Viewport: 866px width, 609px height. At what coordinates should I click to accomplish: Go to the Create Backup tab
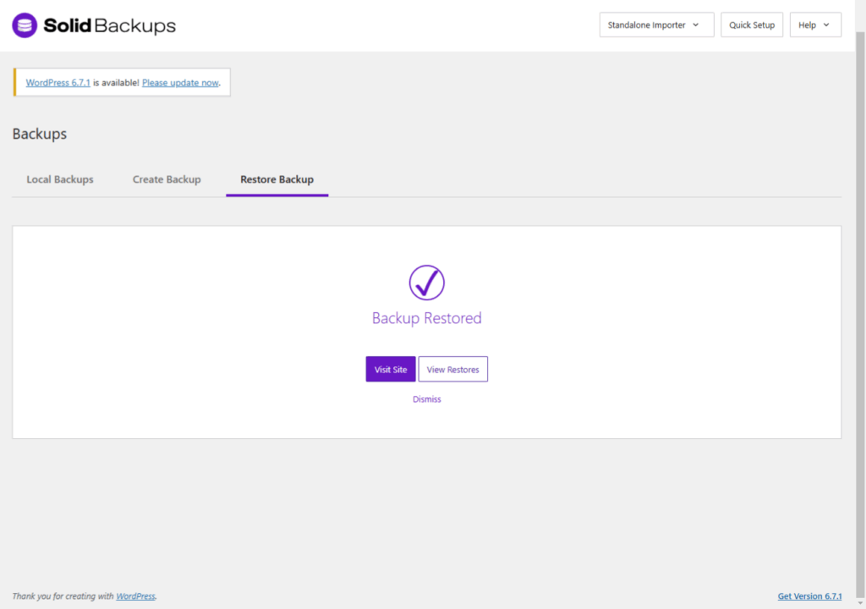(x=167, y=179)
